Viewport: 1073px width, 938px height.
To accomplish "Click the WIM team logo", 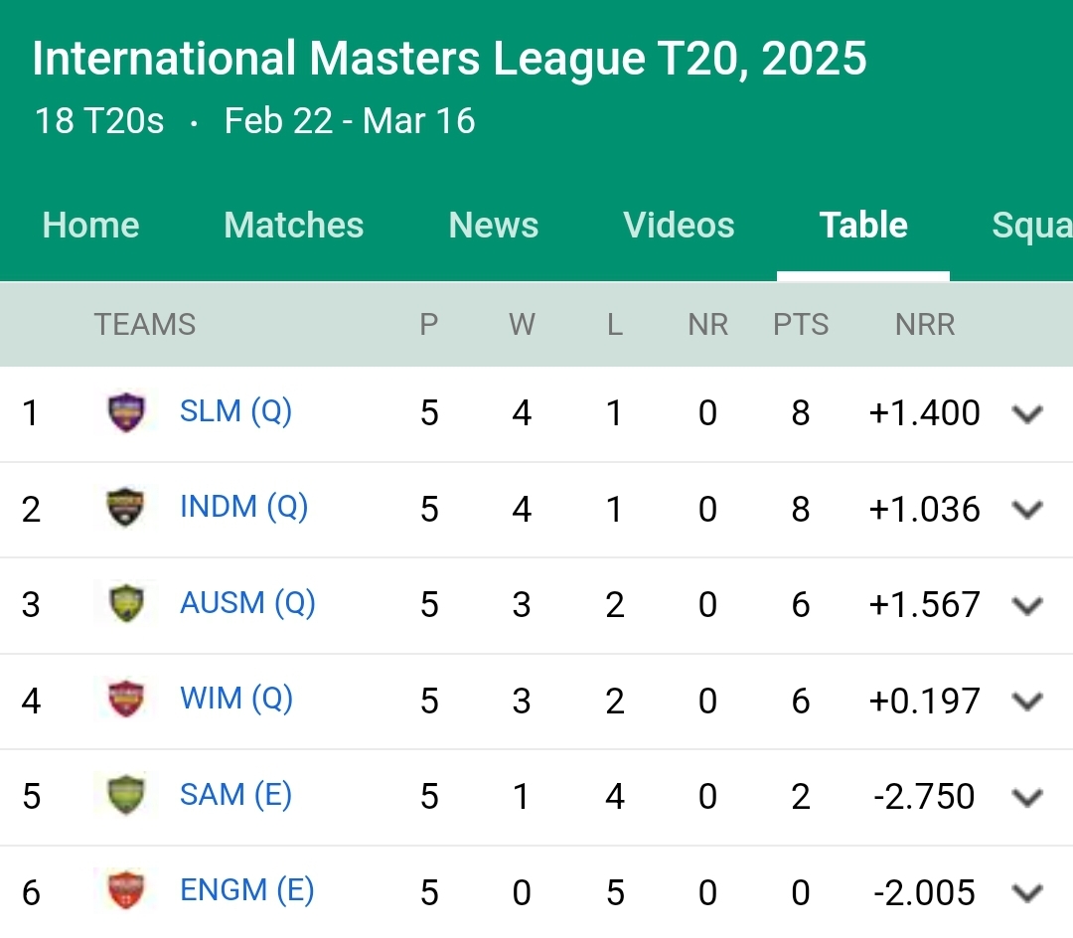I will pyautogui.click(x=126, y=700).
